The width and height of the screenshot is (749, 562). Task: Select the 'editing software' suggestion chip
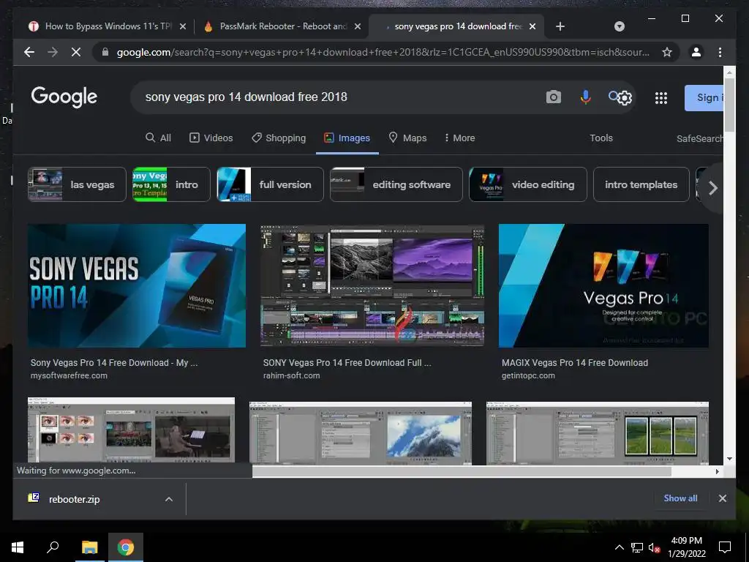(396, 184)
